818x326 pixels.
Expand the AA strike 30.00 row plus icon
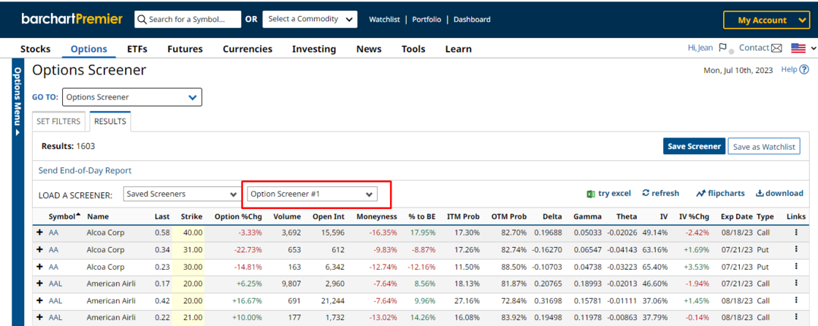tap(39, 267)
